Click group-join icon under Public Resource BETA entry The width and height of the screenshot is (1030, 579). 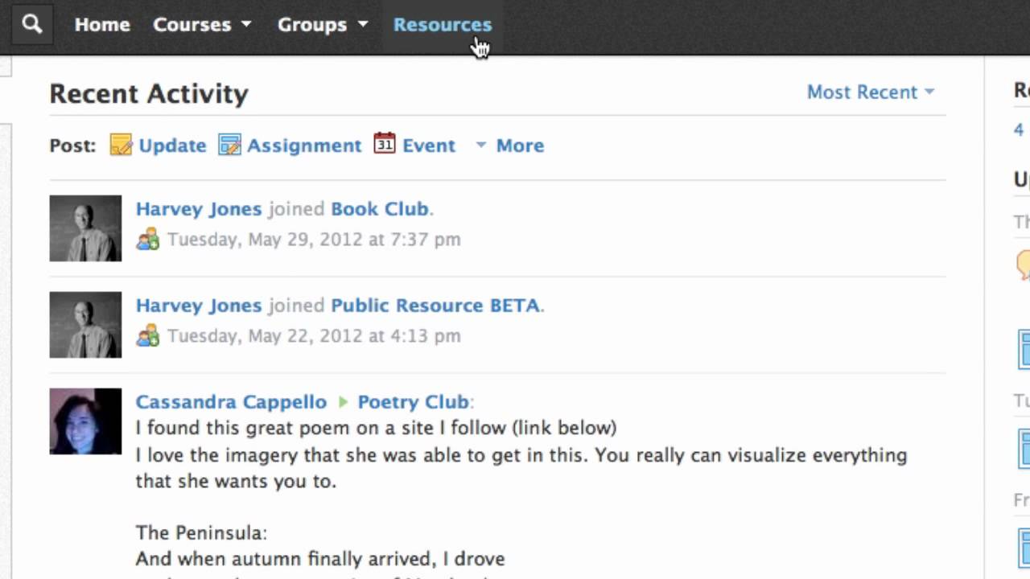coord(148,336)
